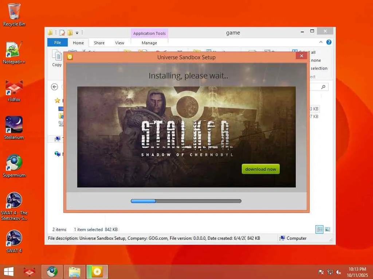Launch Stellarium from the desktop
The width and height of the screenshot is (373, 279).
pos(14,128)
